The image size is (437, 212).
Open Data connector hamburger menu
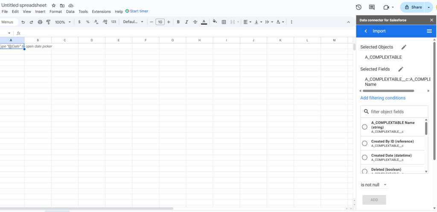click(x=429, y=31)
